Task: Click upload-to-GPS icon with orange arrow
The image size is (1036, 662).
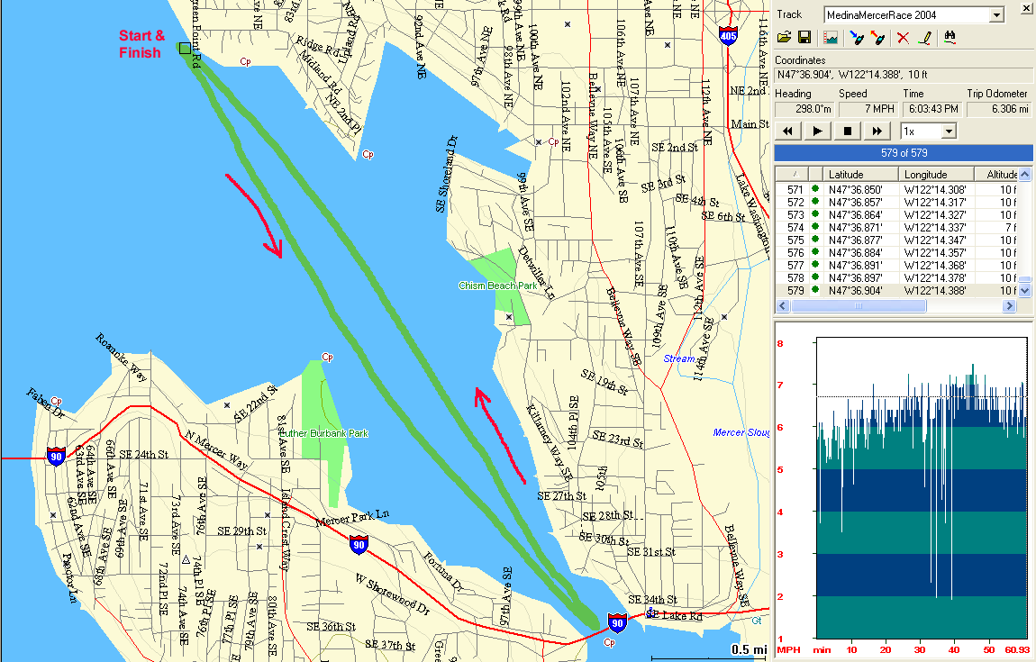Action: (x=877, y=38)
